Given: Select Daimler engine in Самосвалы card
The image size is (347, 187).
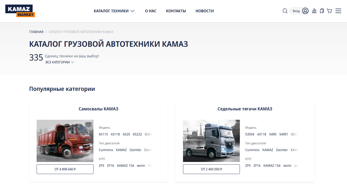Looking at the screenshot, I should [x=136, y=150].
